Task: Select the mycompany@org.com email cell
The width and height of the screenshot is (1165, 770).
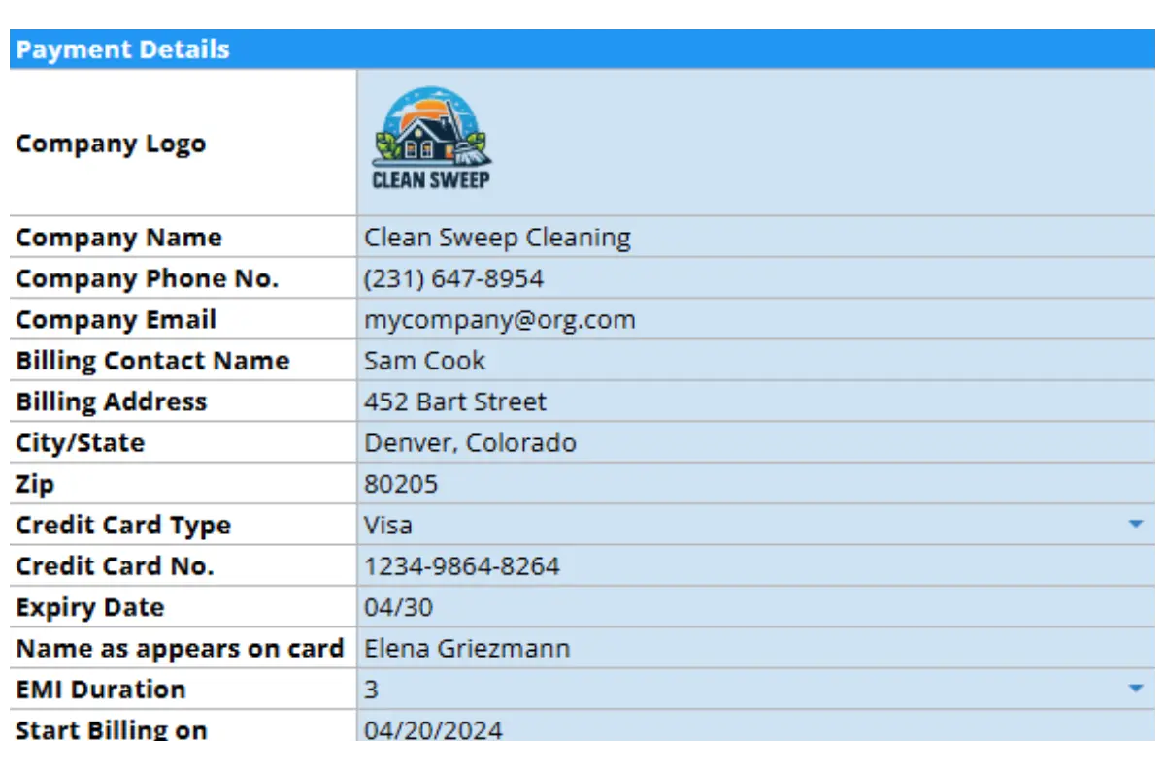Action: [499, 320]
